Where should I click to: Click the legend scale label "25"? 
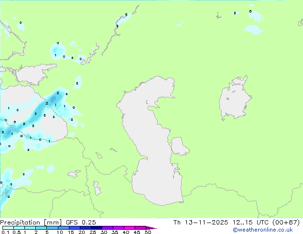tap(93, 232)
